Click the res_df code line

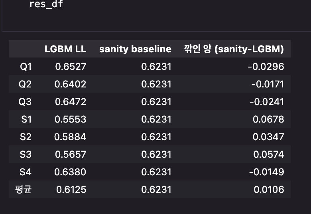[x=46, y=4]
